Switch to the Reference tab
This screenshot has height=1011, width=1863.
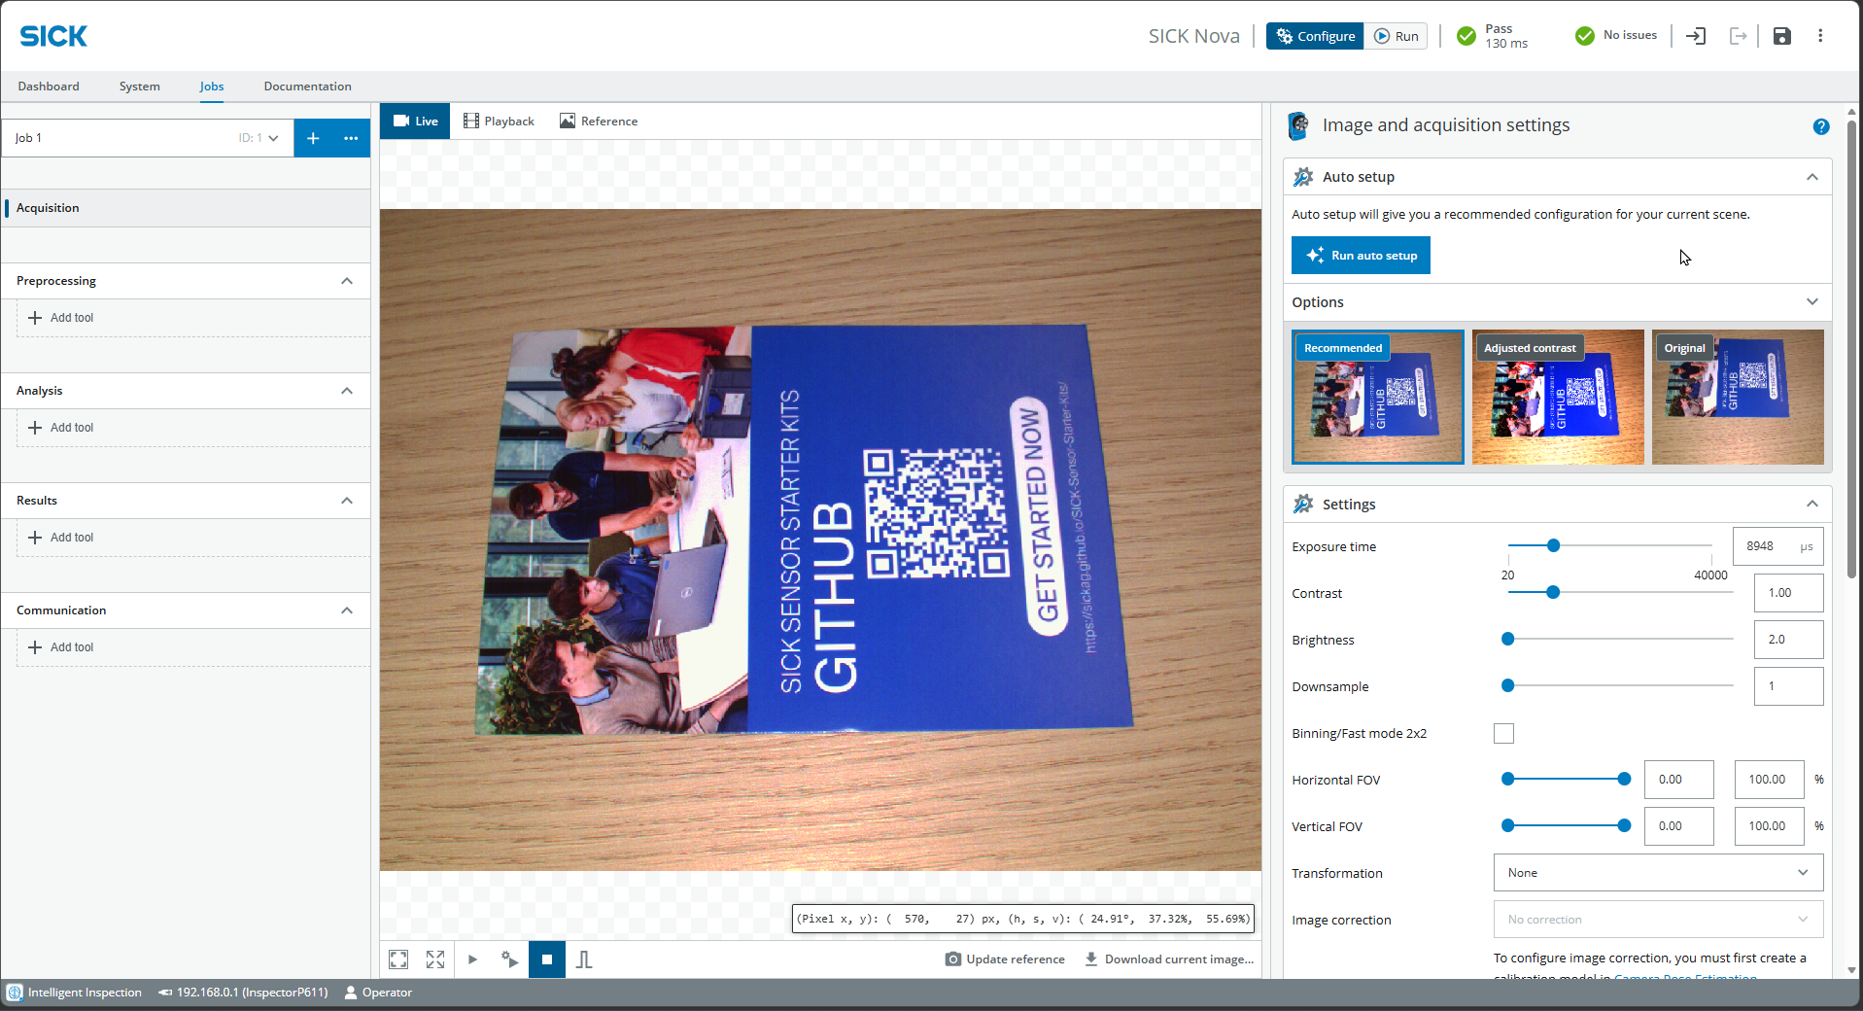pyautogui.click(x=599, y=122)
